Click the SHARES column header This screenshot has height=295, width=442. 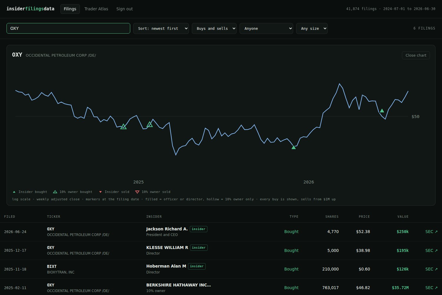click(332, 217)
